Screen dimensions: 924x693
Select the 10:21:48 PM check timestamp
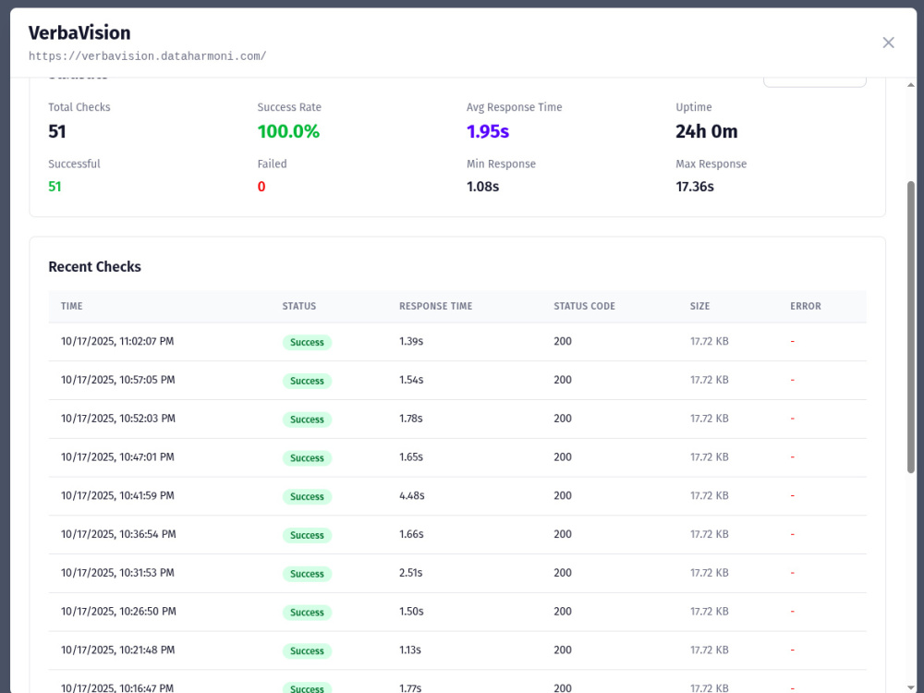(118, 650)
